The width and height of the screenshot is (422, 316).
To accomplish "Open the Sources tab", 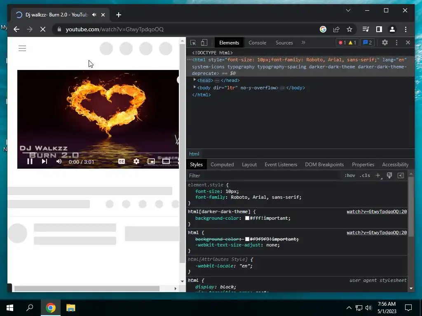I will tap(284, 43).
